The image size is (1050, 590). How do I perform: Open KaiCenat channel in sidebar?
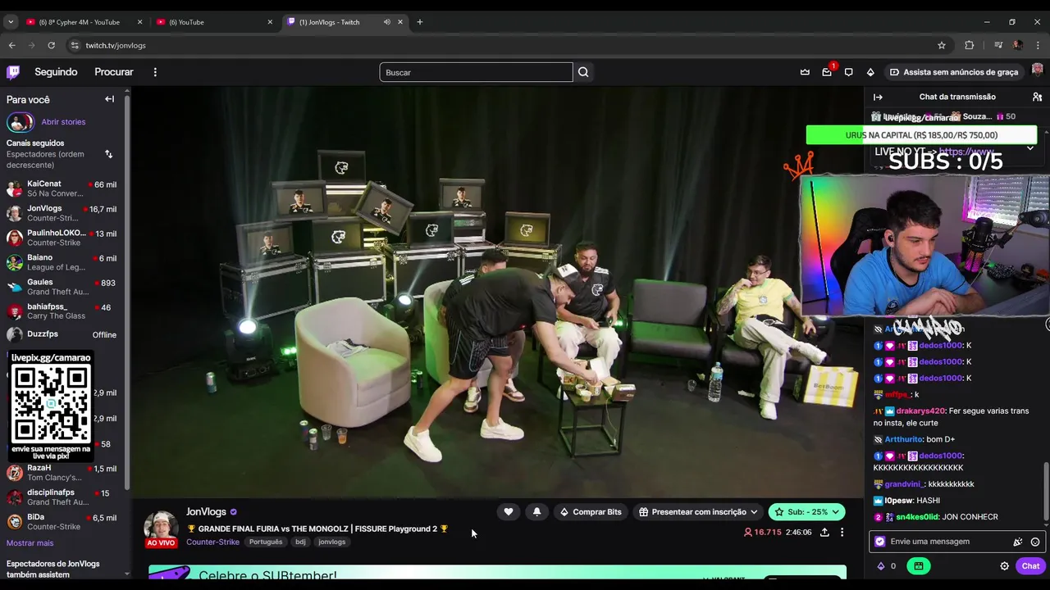pos(62,188)
